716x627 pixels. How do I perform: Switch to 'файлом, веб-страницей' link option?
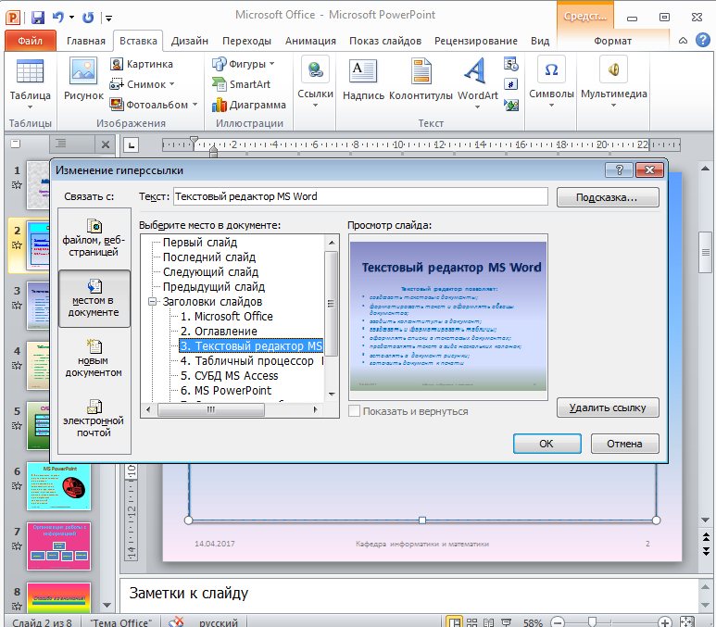(94, 238)
